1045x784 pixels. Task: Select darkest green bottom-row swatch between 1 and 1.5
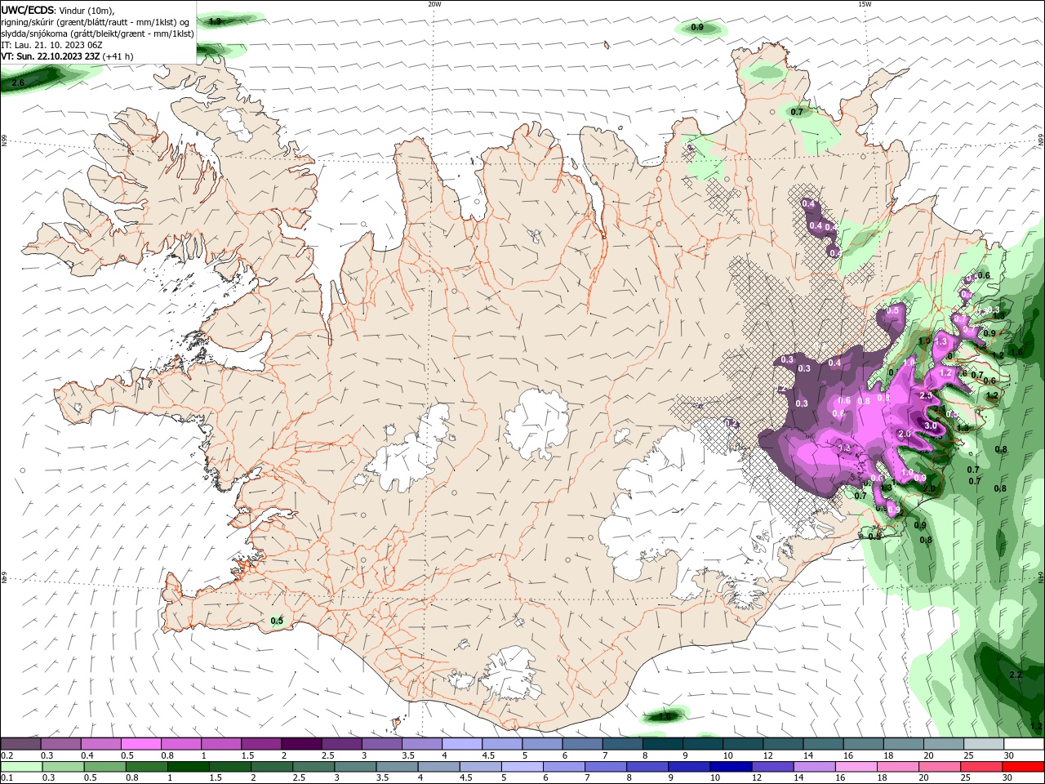188,767
